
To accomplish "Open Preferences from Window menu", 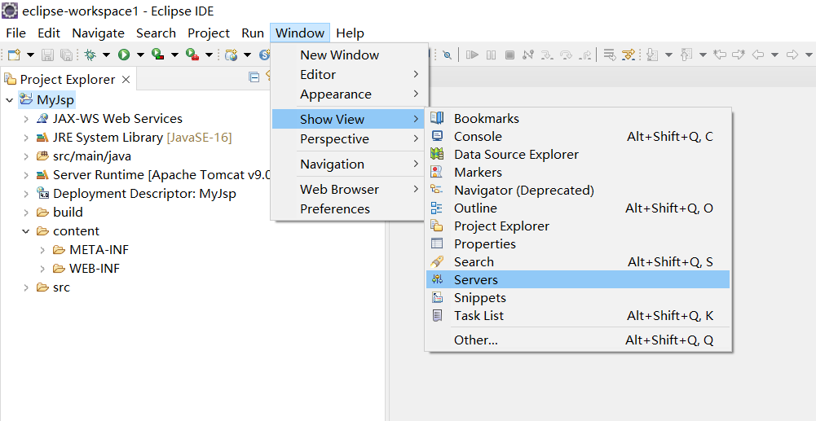I will (334, 208).
